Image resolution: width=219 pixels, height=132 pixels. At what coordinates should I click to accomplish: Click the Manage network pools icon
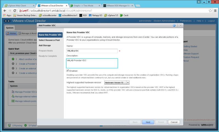(13, 101)
